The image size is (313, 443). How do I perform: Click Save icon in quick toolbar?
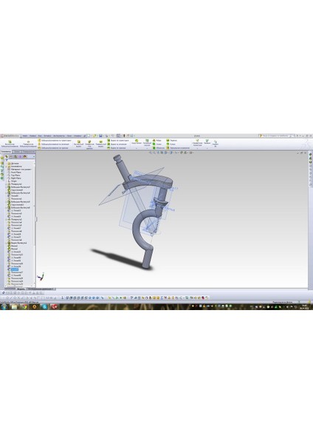[100, 136]
